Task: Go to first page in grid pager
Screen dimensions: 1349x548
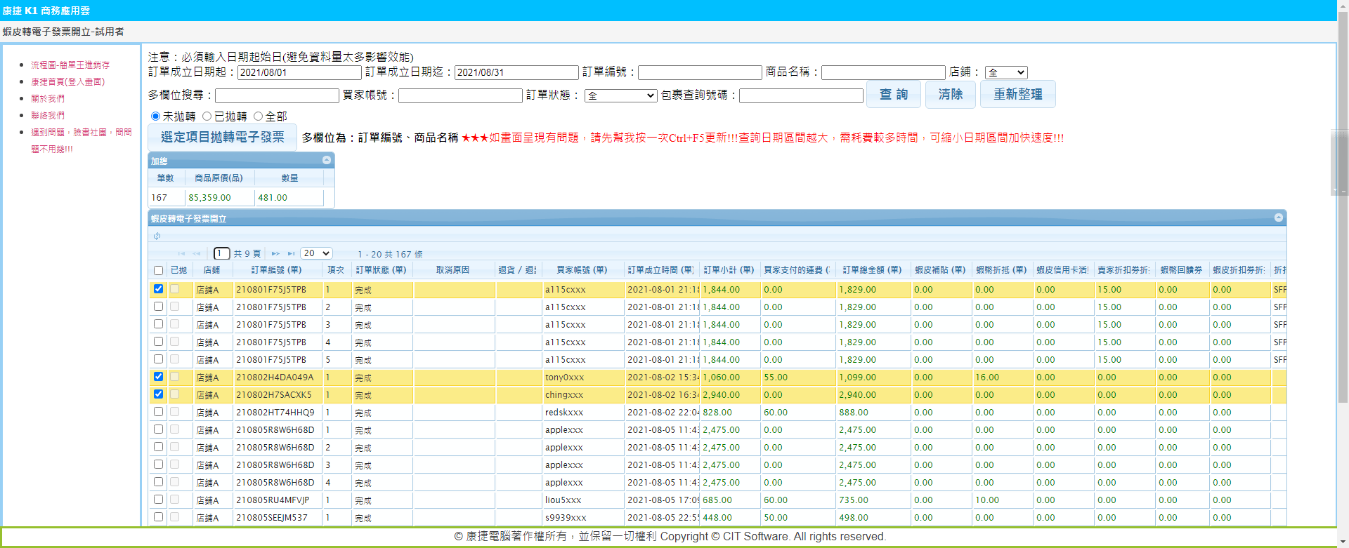Action: coord(181,254)
